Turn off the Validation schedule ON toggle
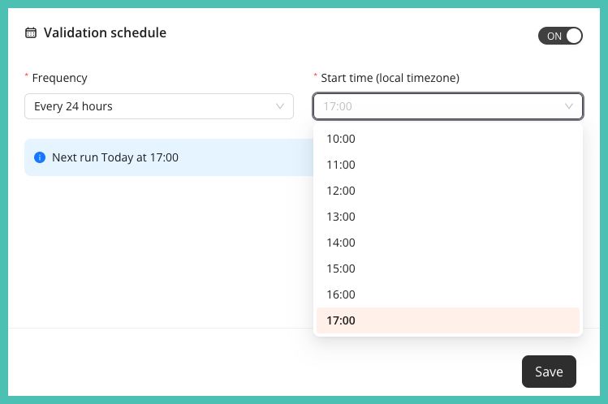The height and width of the screenshot is (404, 608). pos(560,36)
